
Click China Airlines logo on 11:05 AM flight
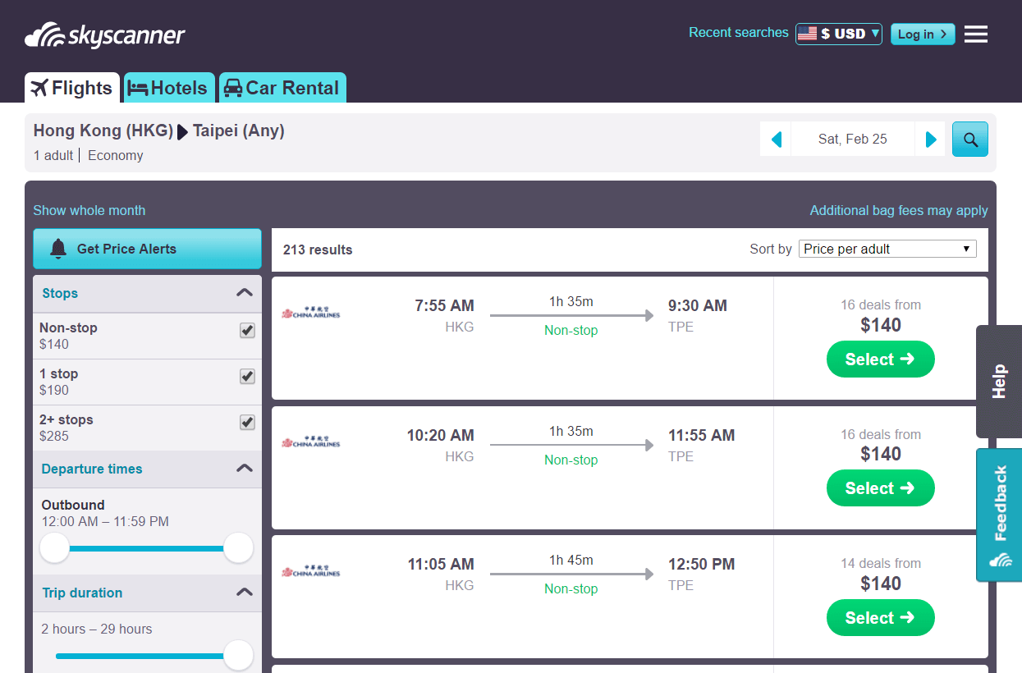coord(310,571)
